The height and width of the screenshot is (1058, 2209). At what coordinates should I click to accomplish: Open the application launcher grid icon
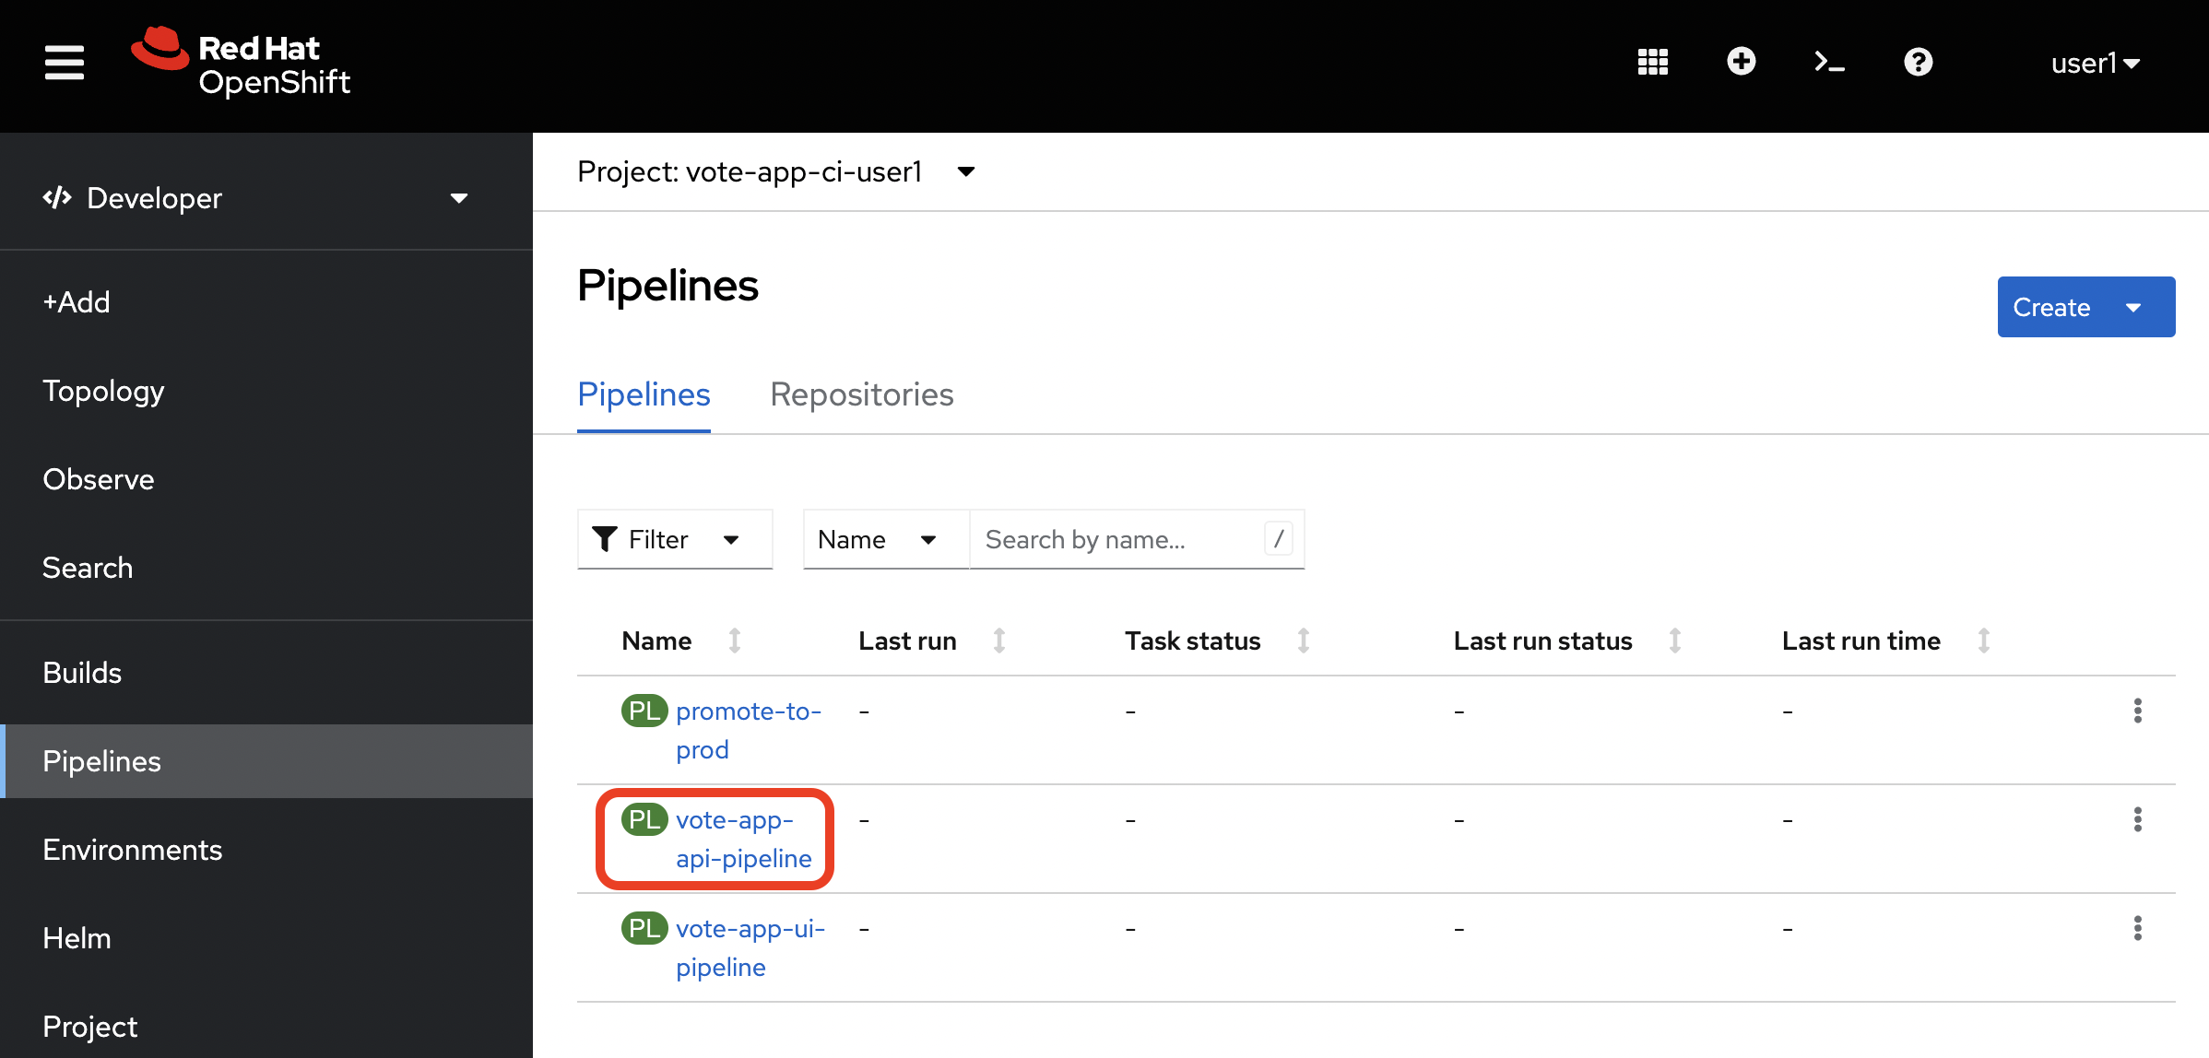coord(1652,62)
